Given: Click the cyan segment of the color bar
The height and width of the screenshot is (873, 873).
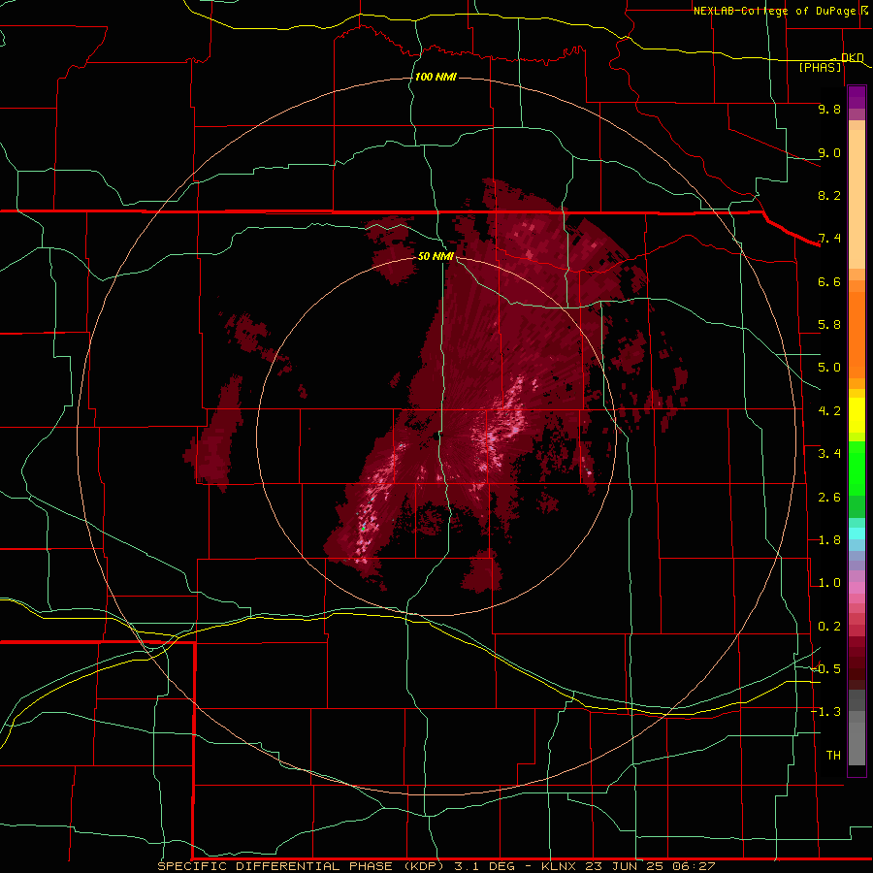Looking at the screenshot, I should pyautogui.click(x=857, y=533).
